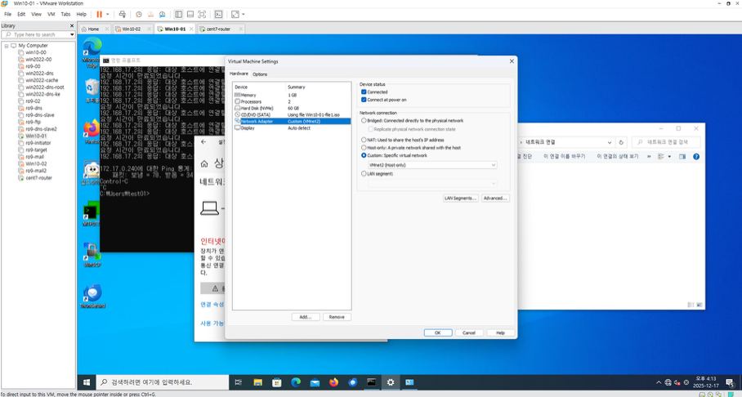Viewport: 742px width, 397px height.
Task: Switch to cent7-router tab
Action: pyautogui.click(x=218, y=29)
